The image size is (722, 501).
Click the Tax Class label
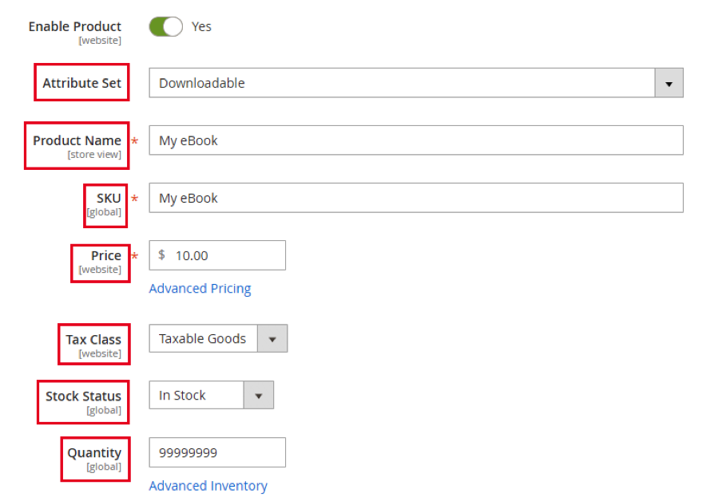93,339
